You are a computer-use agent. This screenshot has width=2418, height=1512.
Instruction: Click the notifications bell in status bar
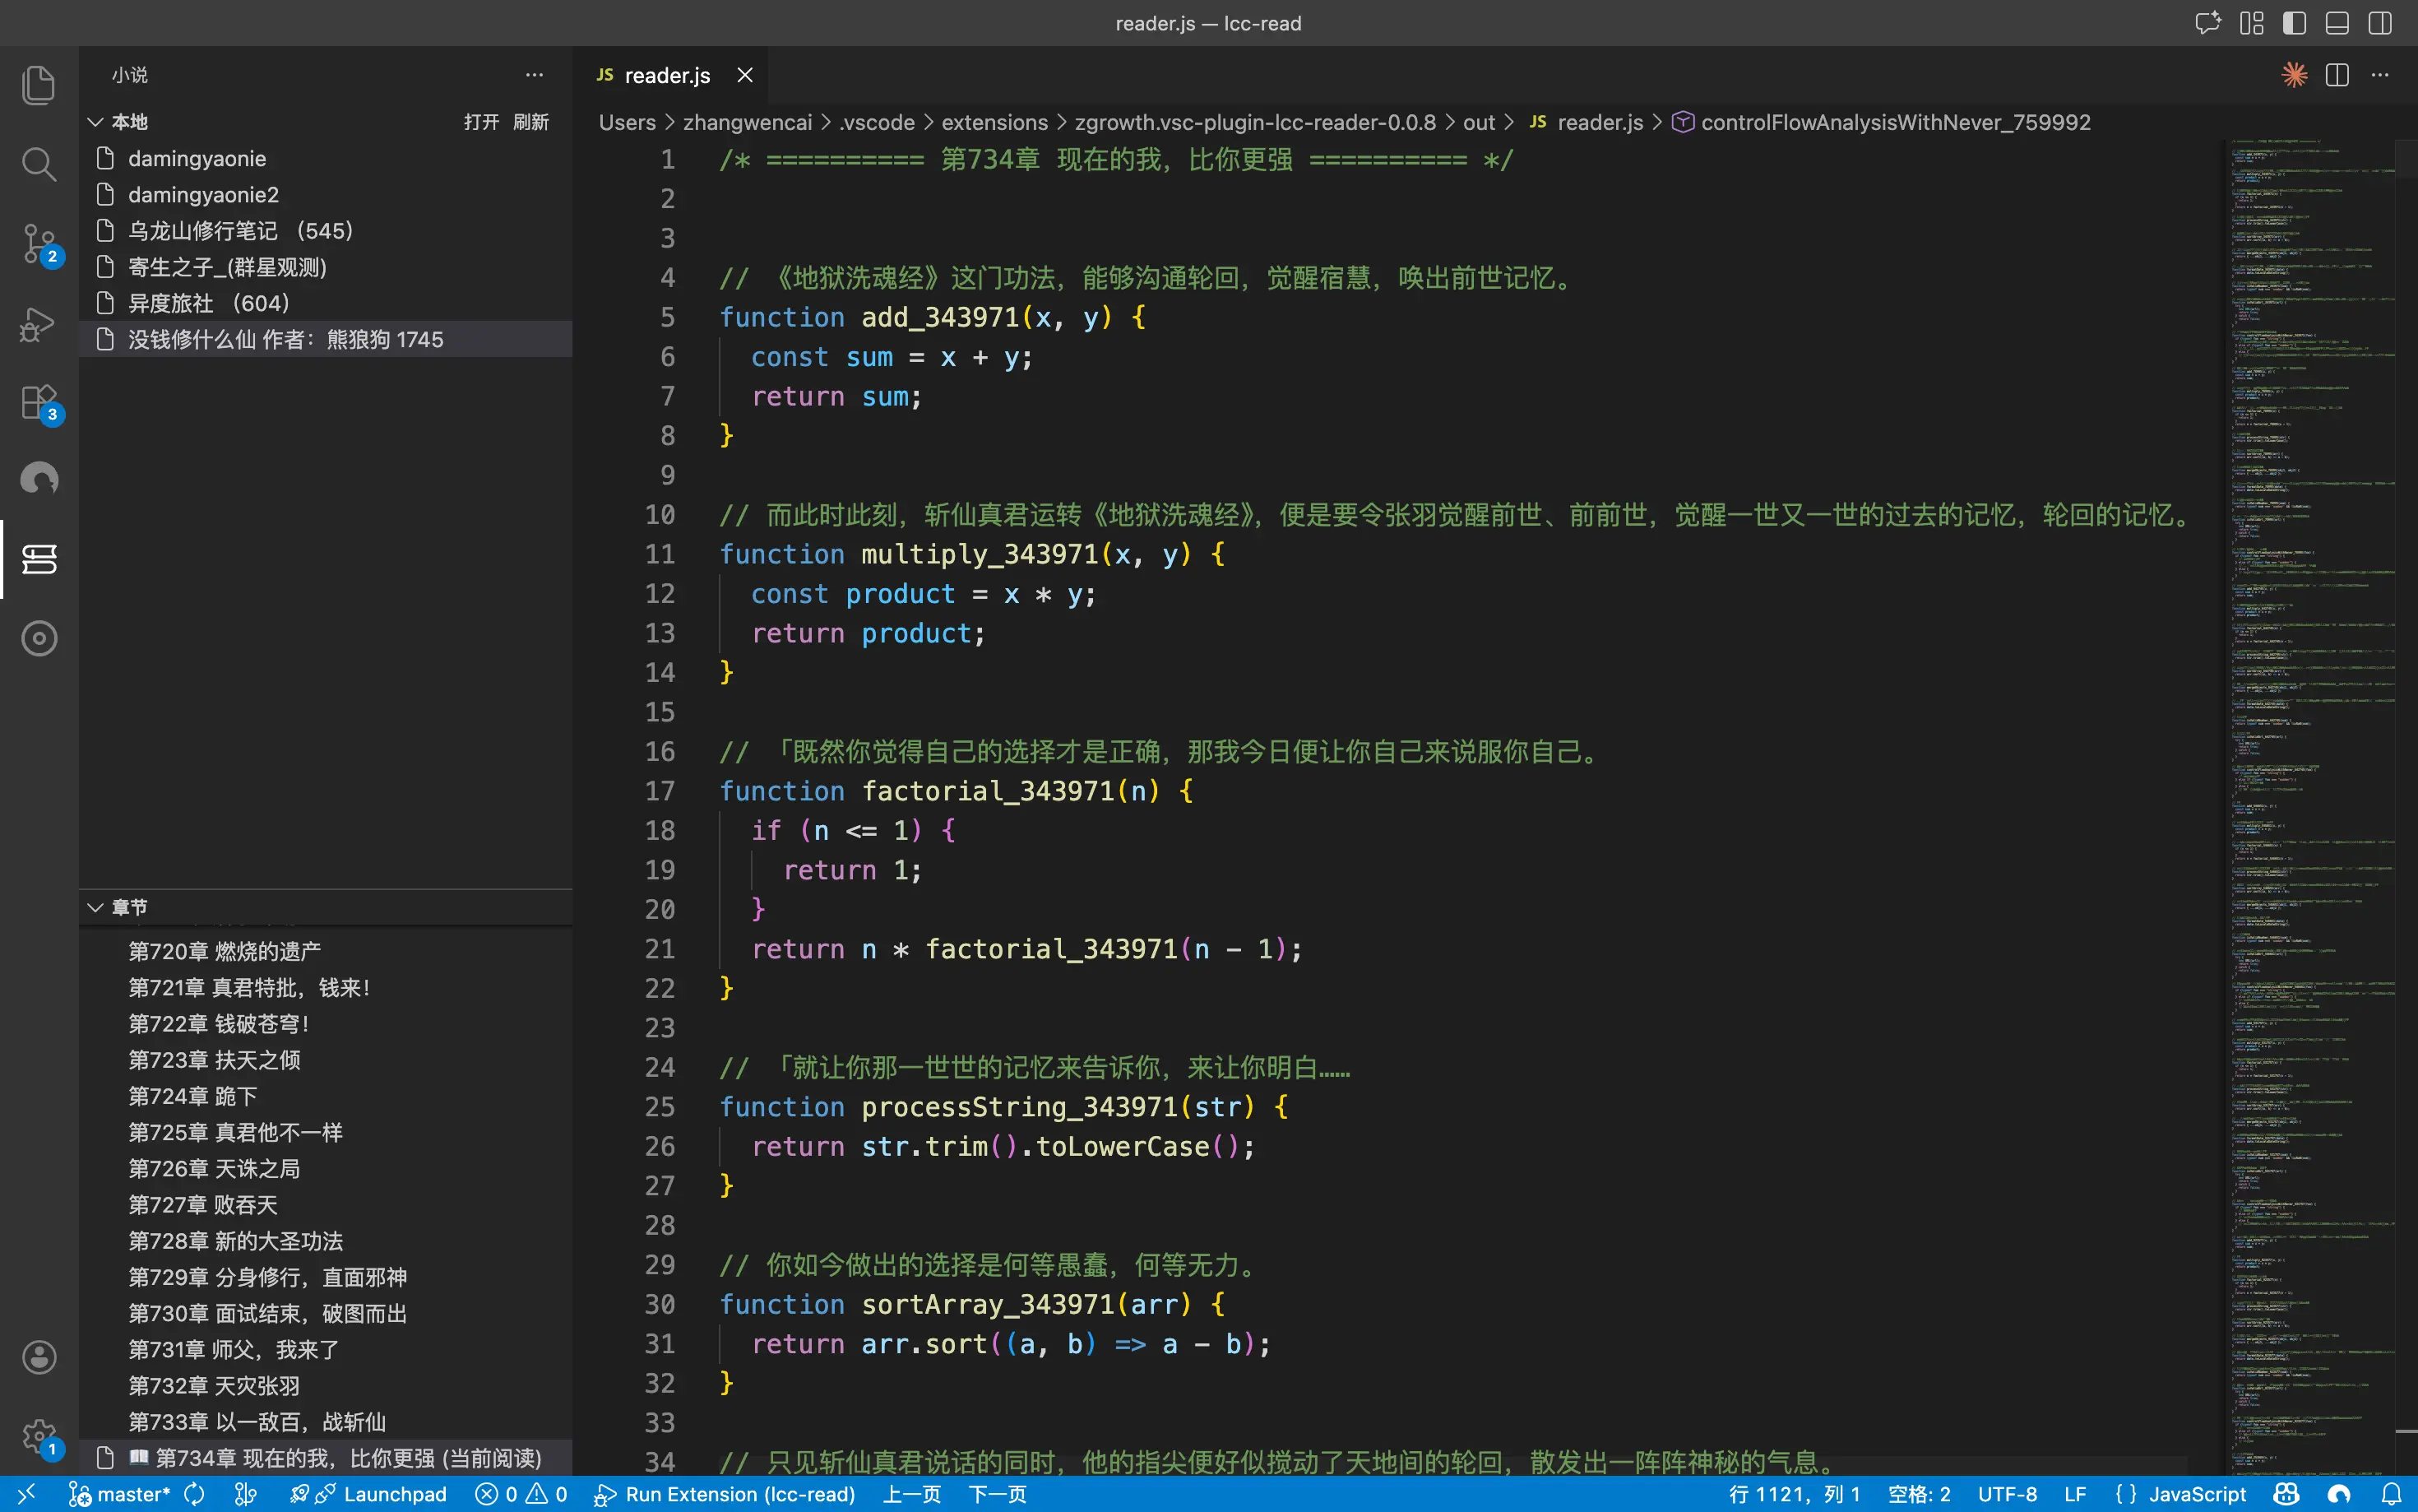coord(2391,1494)
